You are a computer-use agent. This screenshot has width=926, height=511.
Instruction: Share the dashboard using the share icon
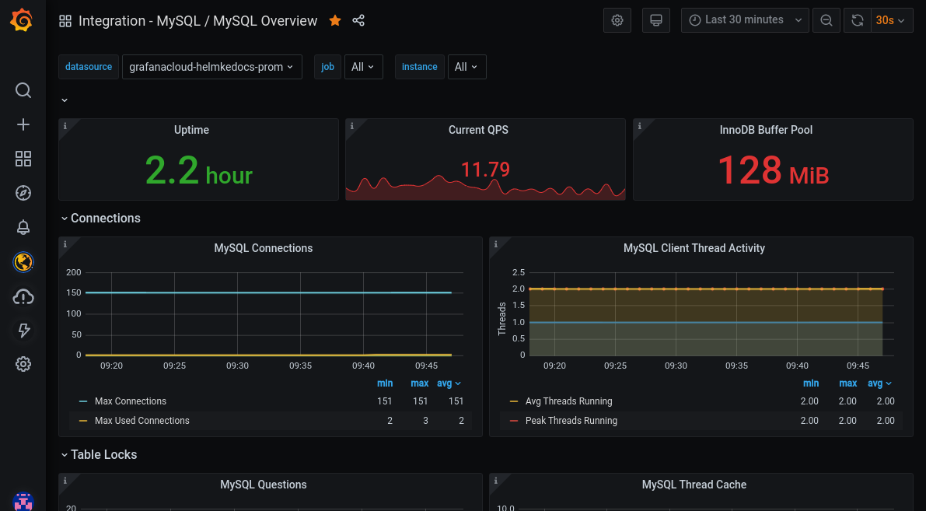point(358,21)
